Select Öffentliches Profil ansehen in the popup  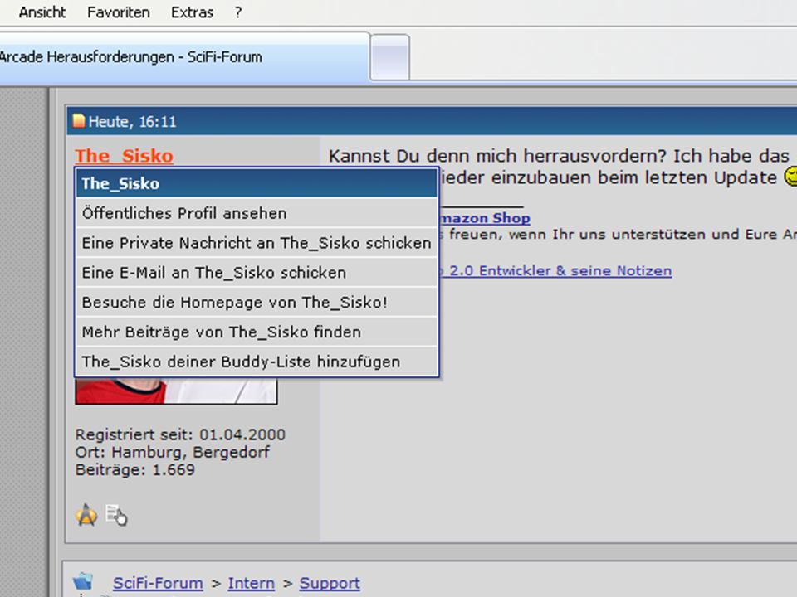pos(183,213)
